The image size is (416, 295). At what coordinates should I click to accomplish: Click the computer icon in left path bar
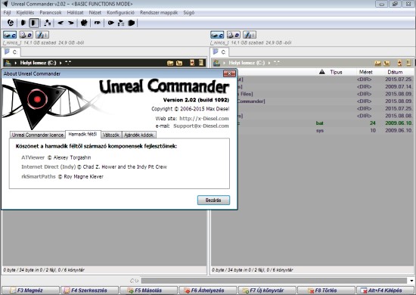(8, 63)
